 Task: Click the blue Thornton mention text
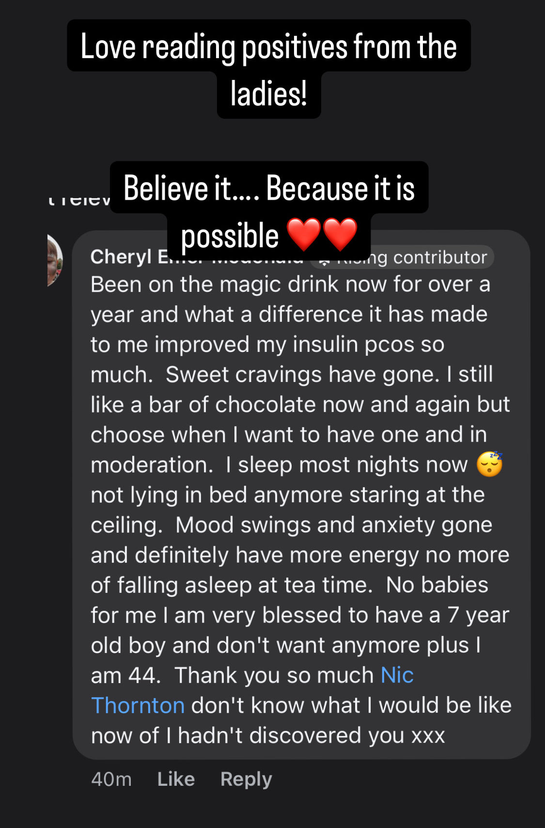pos(138,705)
